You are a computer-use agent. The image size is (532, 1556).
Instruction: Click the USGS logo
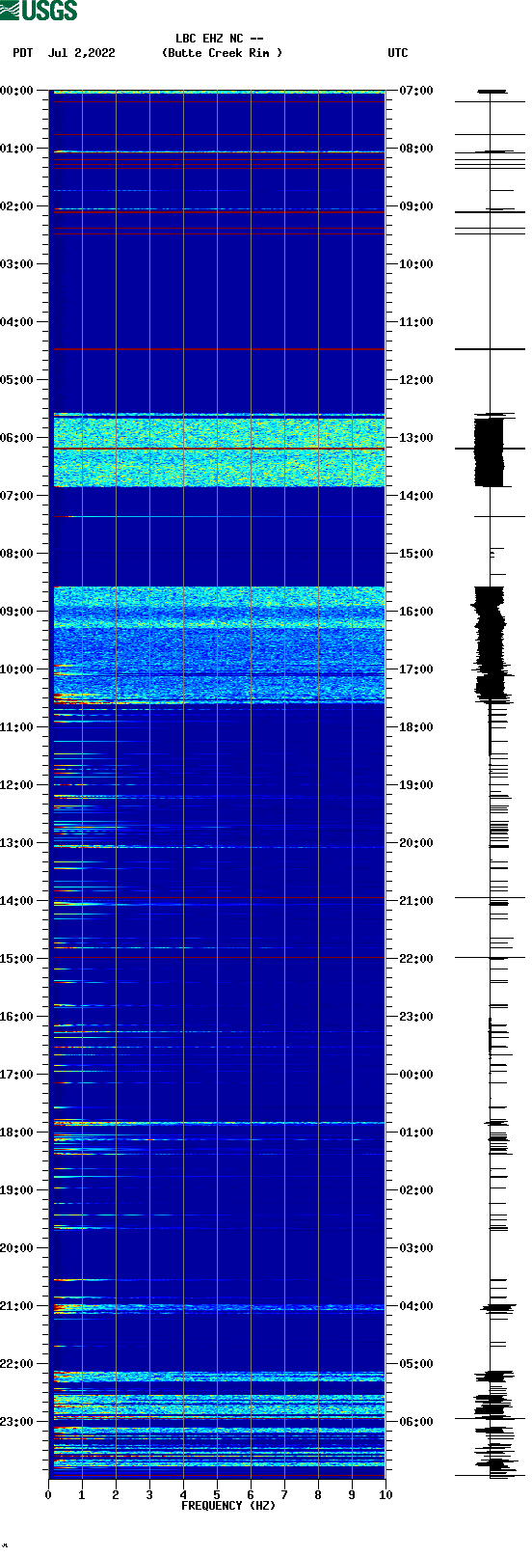[x=39, y=11]
